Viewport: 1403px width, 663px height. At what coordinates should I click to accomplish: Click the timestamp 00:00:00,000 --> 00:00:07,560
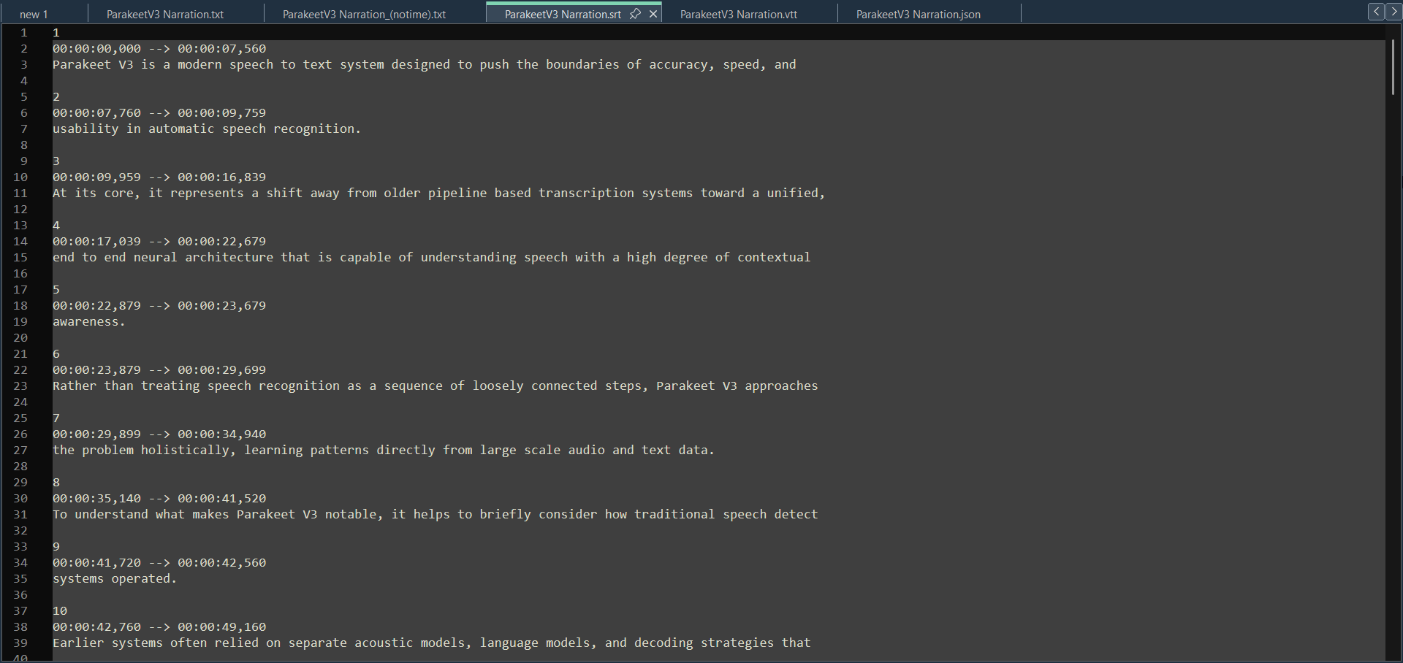(x=159, y=49)
